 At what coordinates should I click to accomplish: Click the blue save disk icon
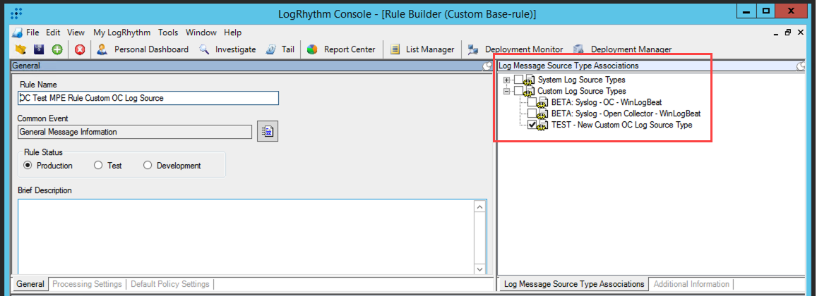pos(40,49)
